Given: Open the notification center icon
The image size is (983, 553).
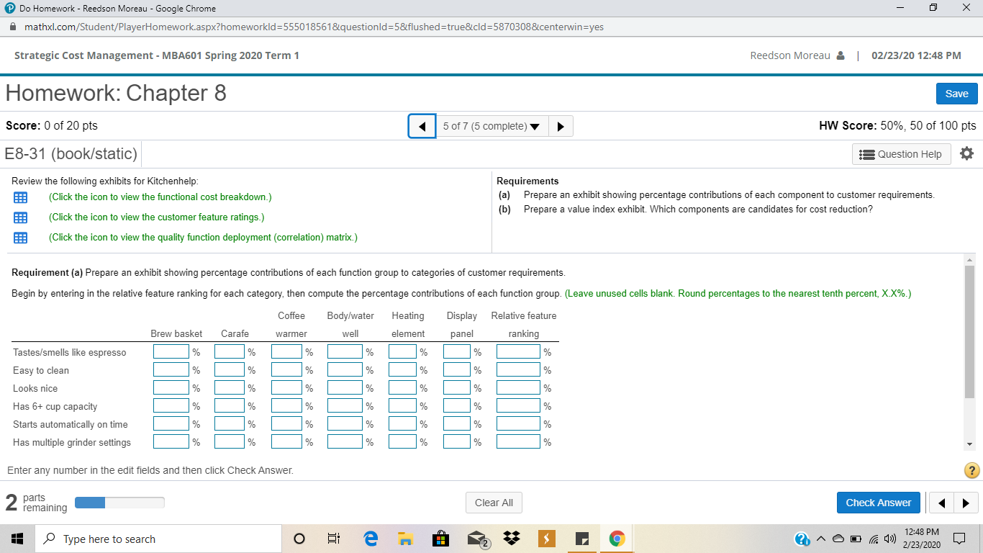Looking at the screenshot, I should click(x=959, y=539).
